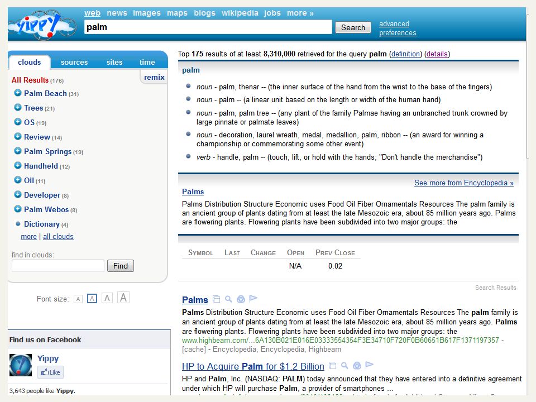Open the preferences link
Viewport: 536px width, 402px height.
point(398,32)
